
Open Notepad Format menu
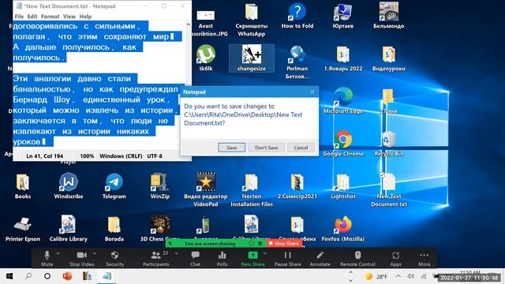click(x=50, y=17)
